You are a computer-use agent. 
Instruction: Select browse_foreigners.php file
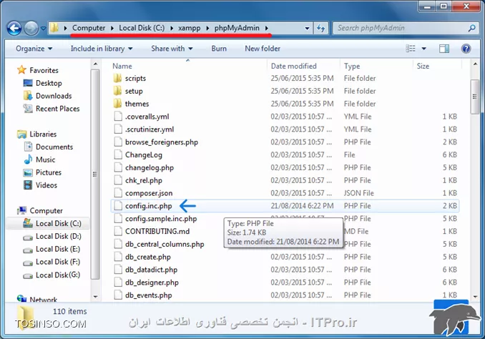[x=162, y=142]
